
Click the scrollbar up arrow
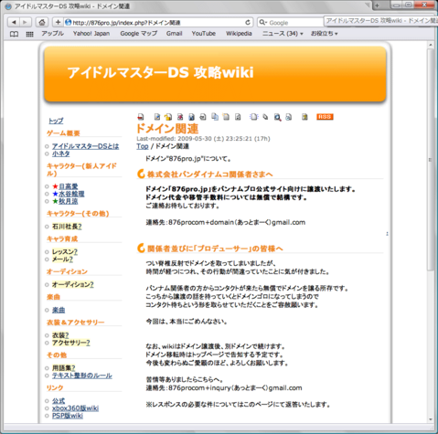[x=431, y=45]
